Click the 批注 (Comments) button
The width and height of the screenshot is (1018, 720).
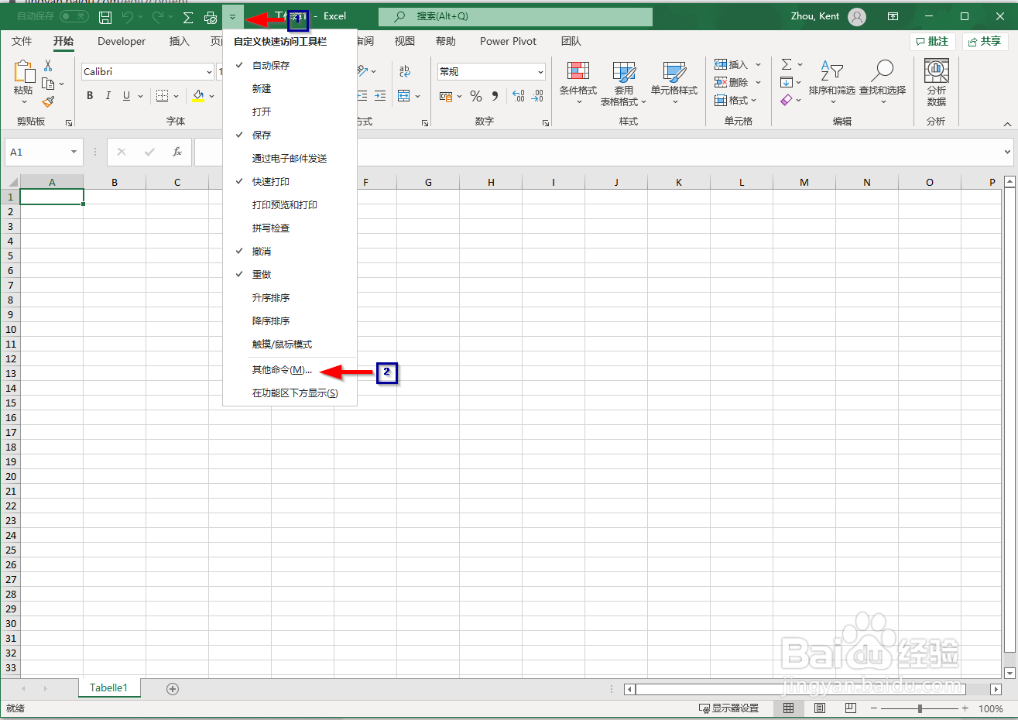pyautogui.click(x=932, y=41)
